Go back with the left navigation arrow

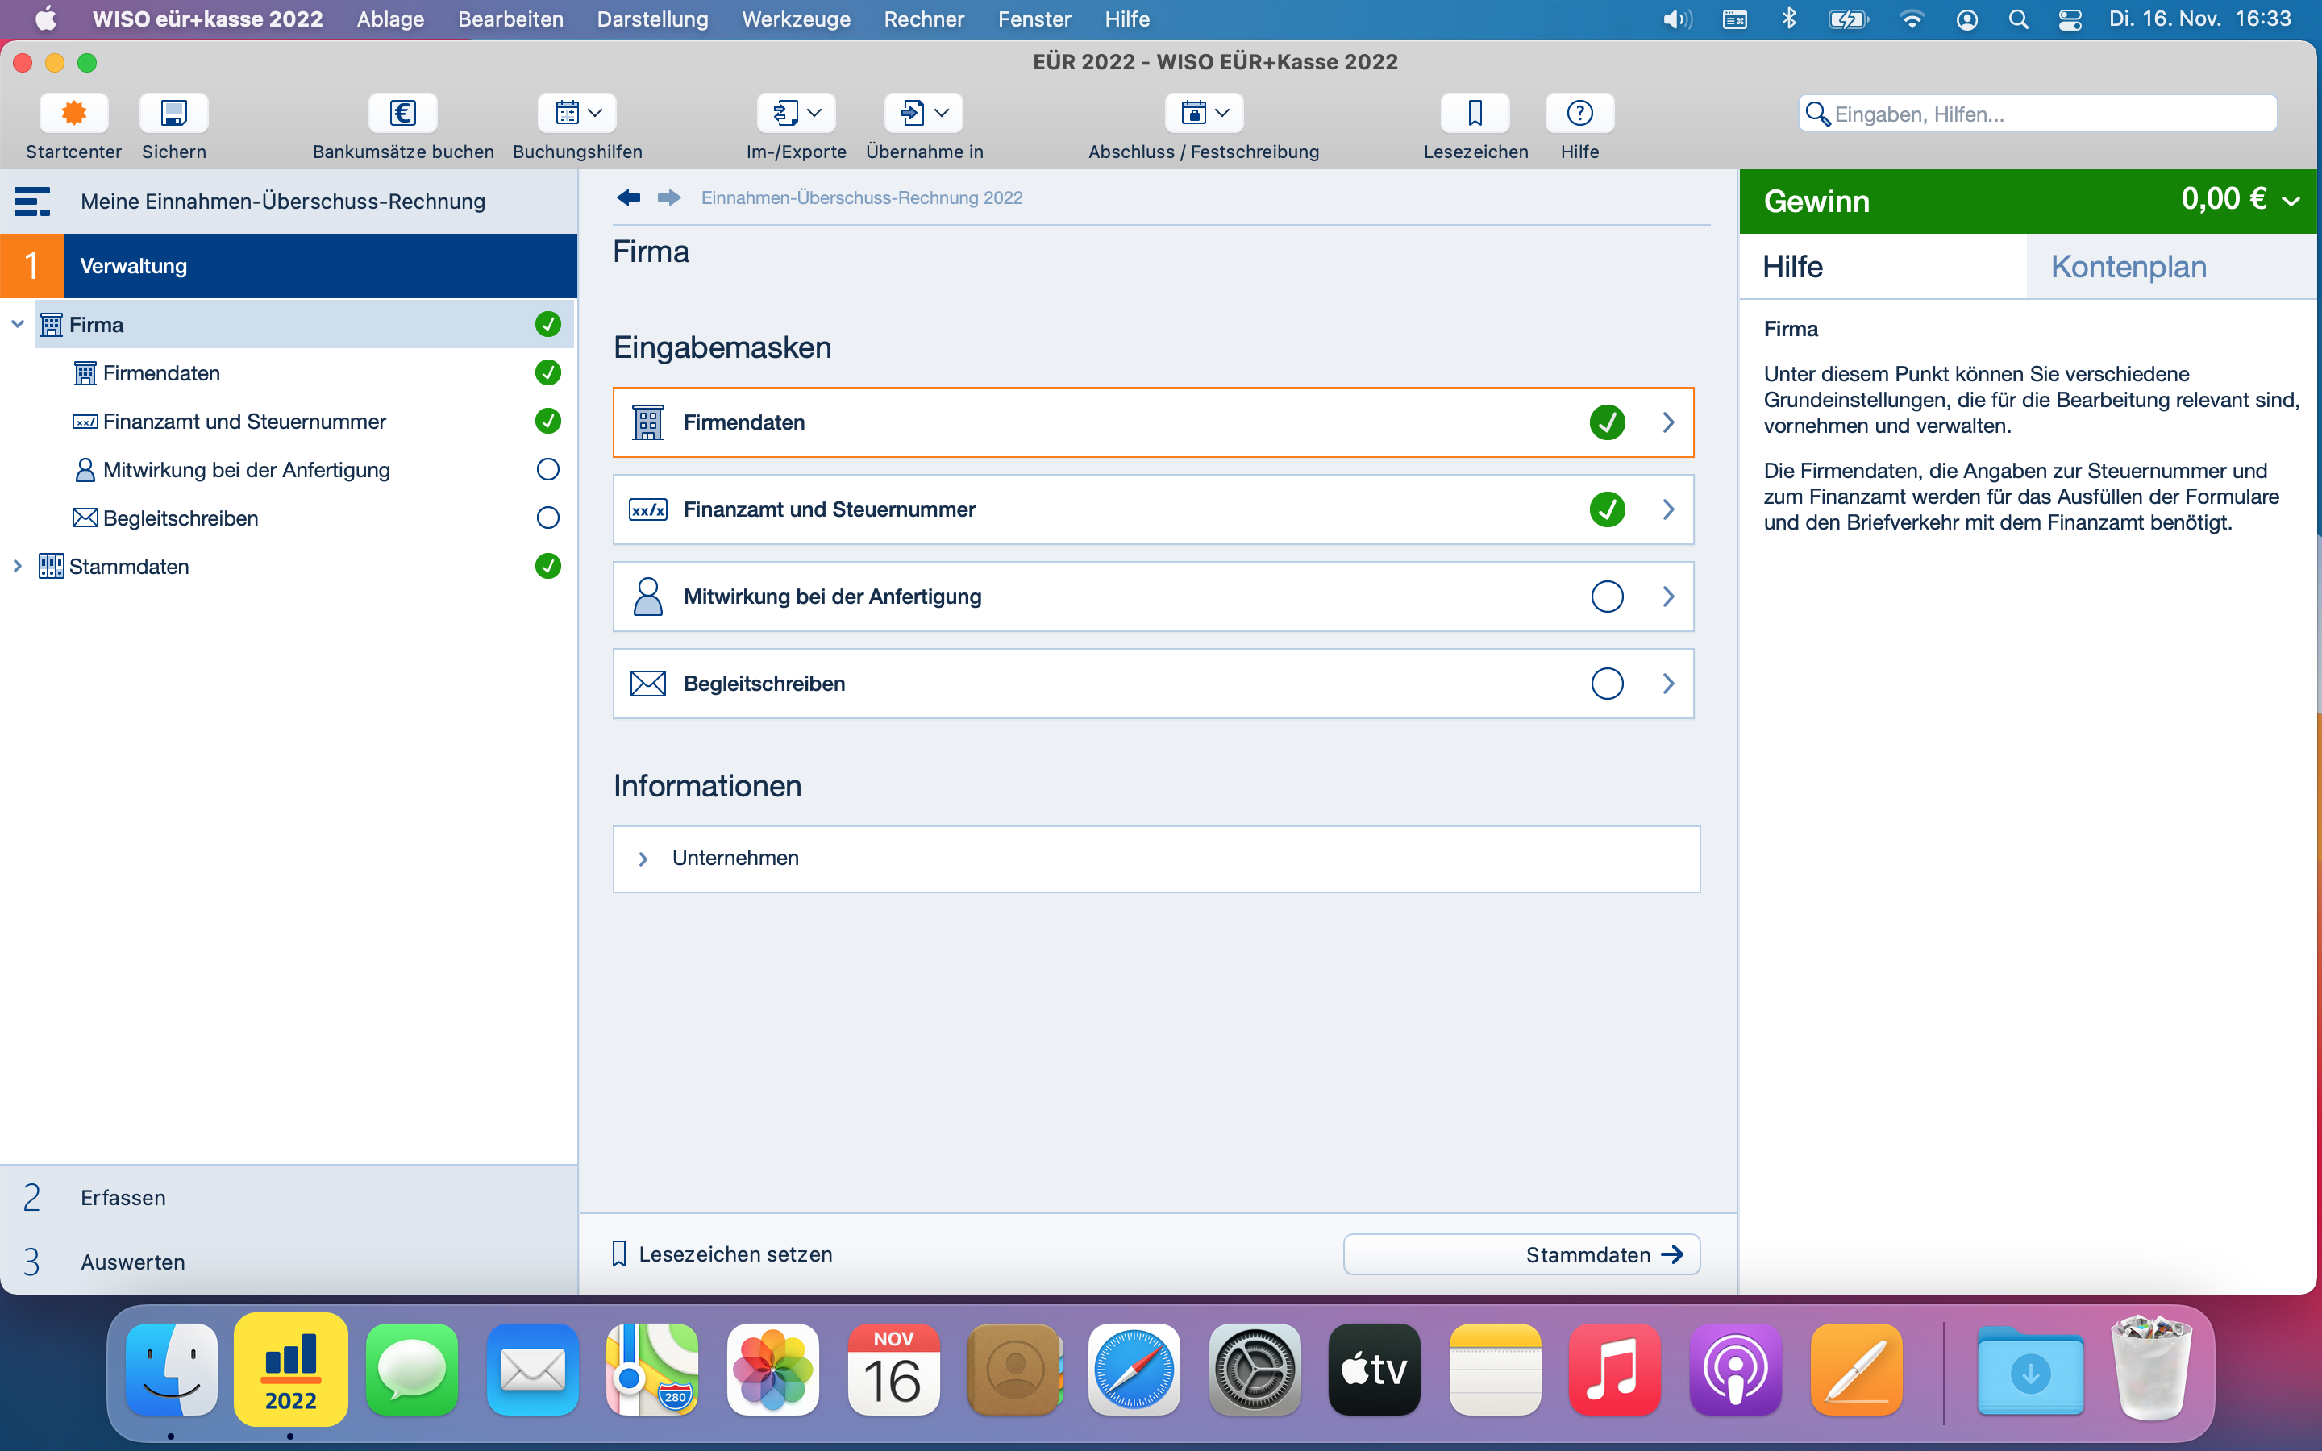[629, 197]
